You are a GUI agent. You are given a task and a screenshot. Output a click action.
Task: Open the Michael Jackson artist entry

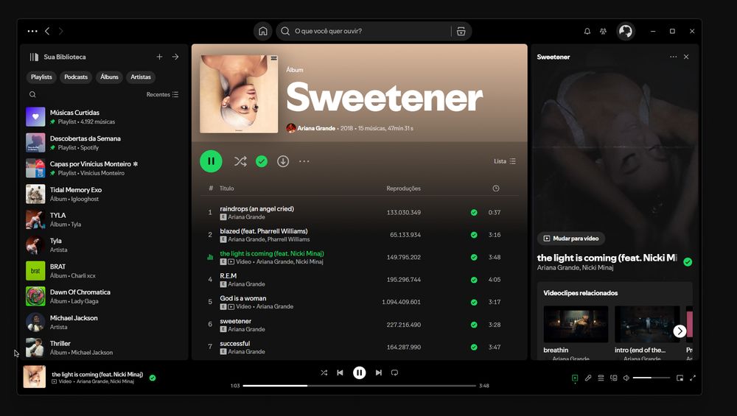[105, 322]
